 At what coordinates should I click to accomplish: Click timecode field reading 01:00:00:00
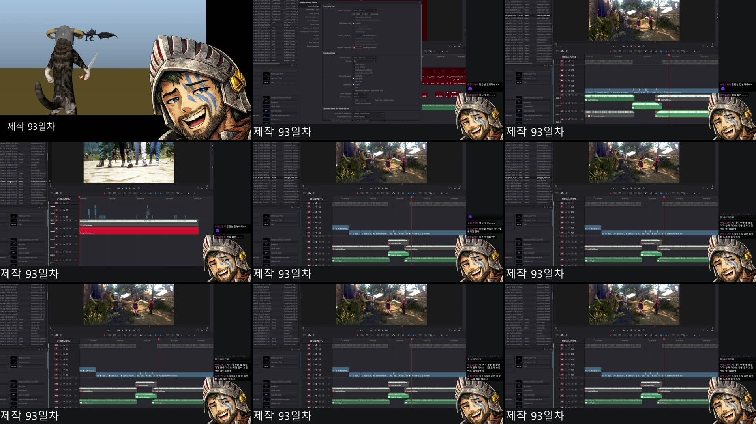[x=64, y=199]
